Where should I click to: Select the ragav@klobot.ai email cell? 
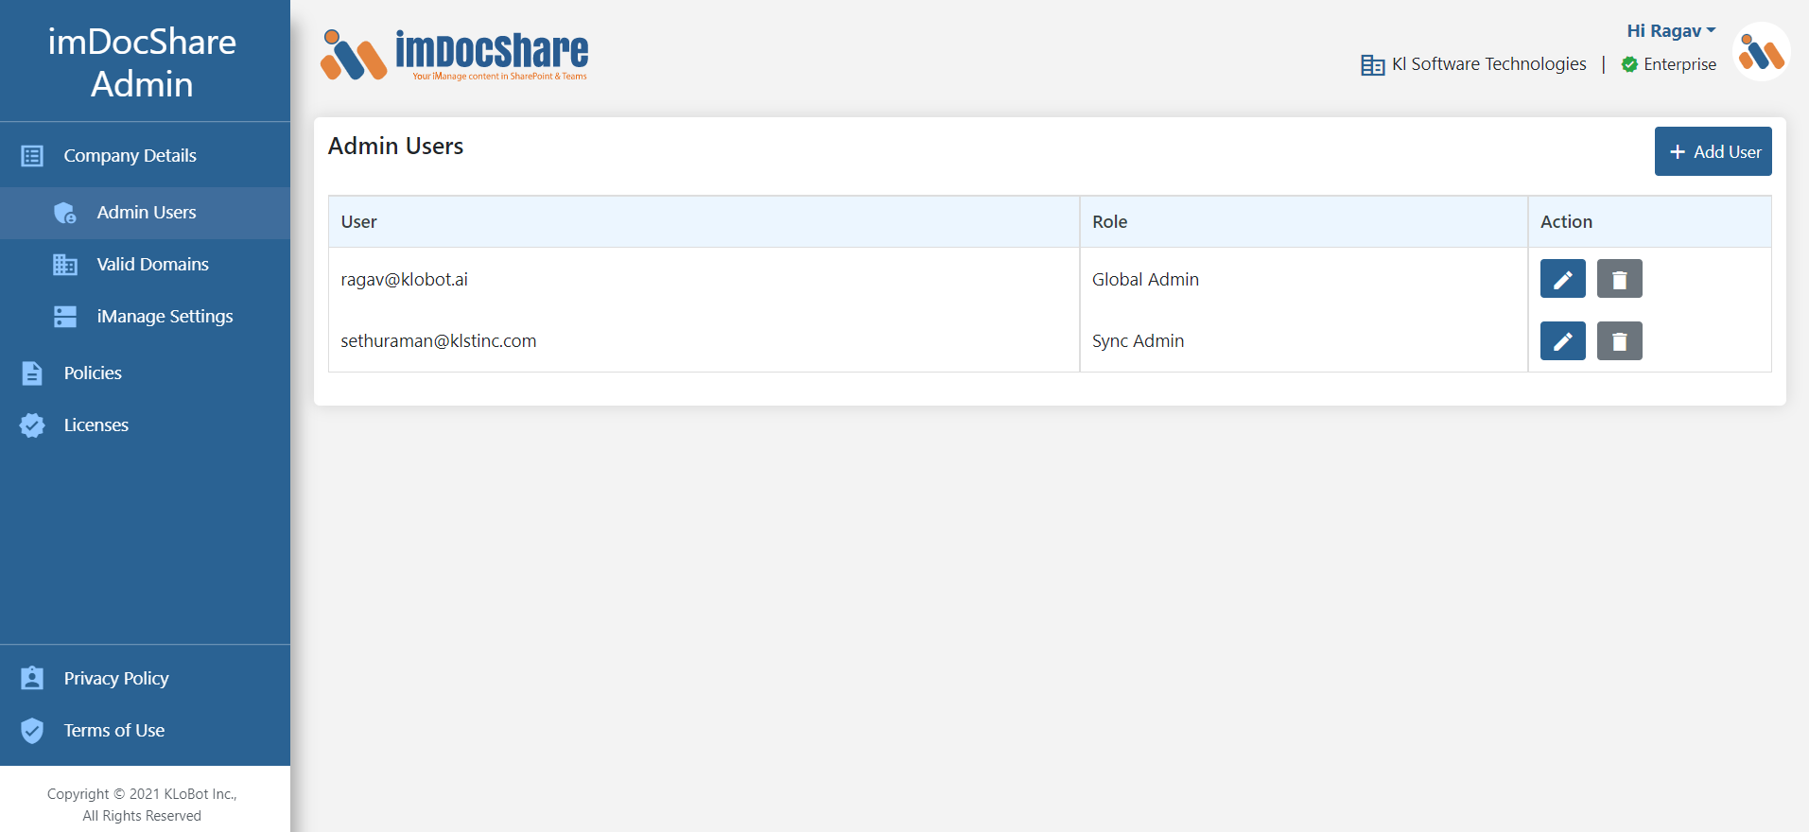[x=704, y=279]
